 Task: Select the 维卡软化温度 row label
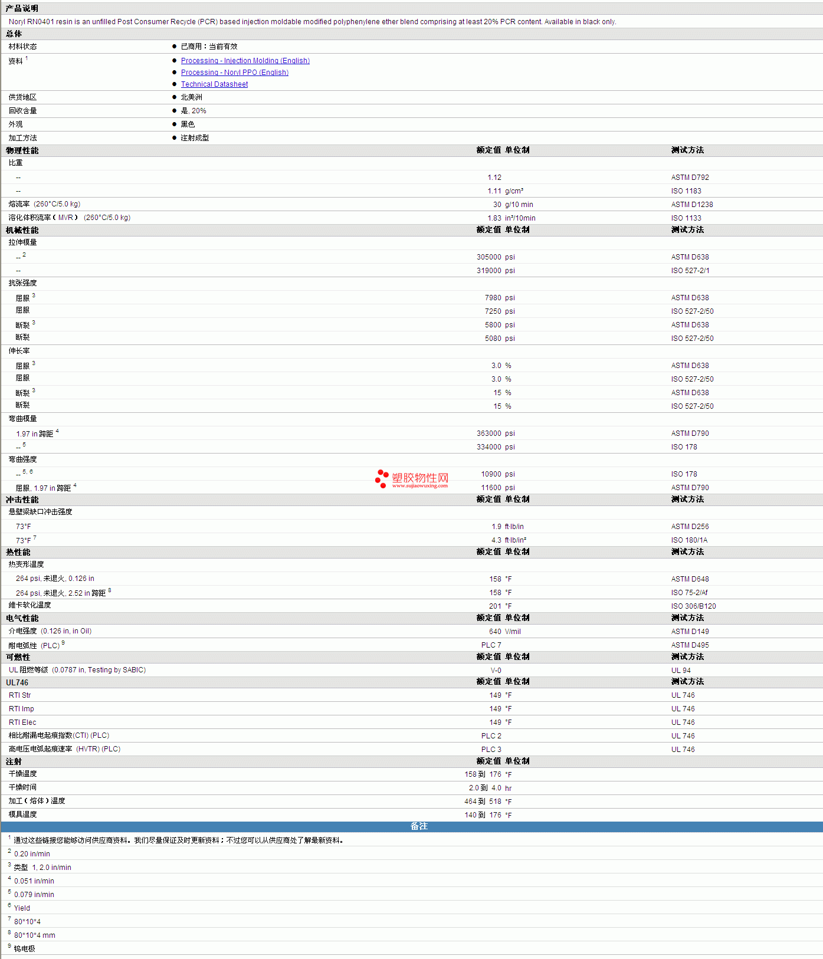click(29, 605)
